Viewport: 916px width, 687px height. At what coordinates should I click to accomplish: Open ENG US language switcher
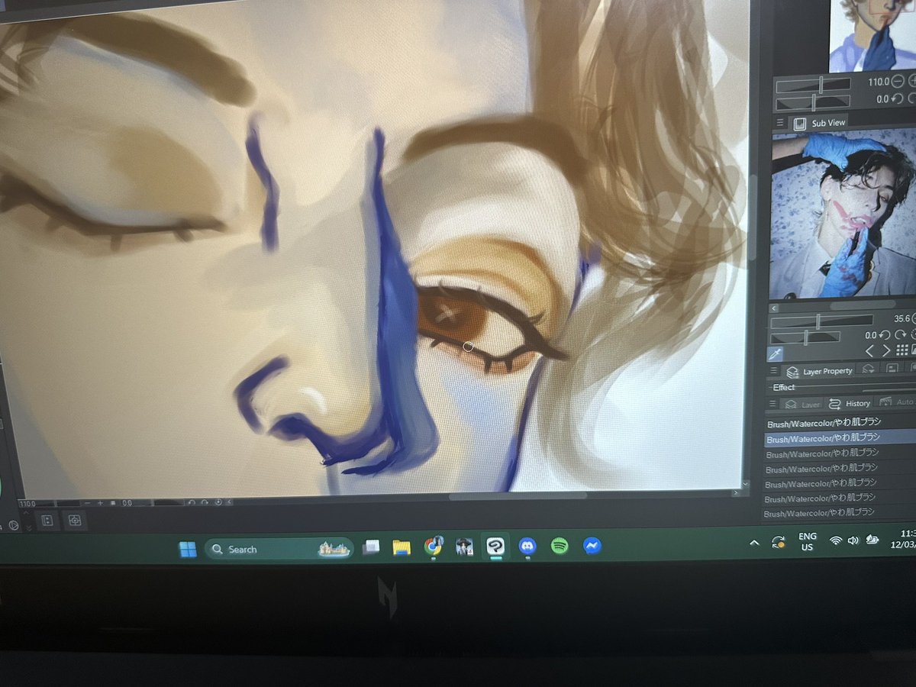[x=807, y=541]
